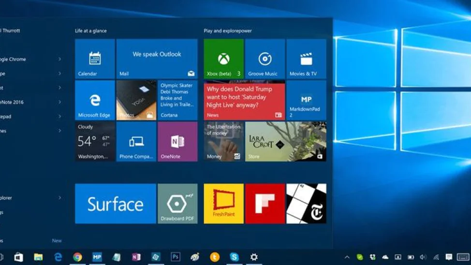Open network connections tray icon

pyautogui.click(x=436, y=257)
